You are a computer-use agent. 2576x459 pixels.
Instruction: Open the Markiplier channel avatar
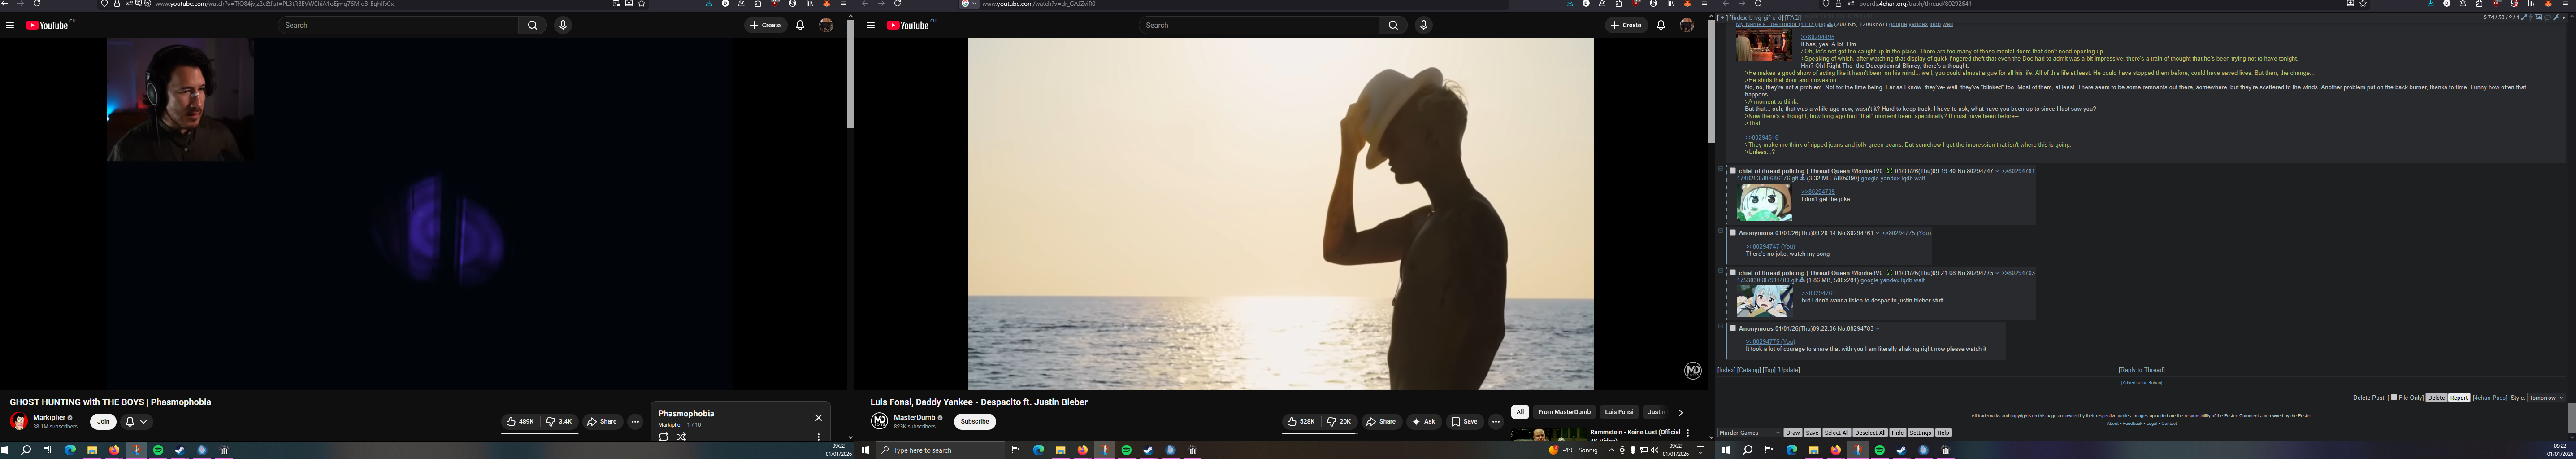pos(19,421)
